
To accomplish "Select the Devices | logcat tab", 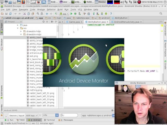I will 17,116.
